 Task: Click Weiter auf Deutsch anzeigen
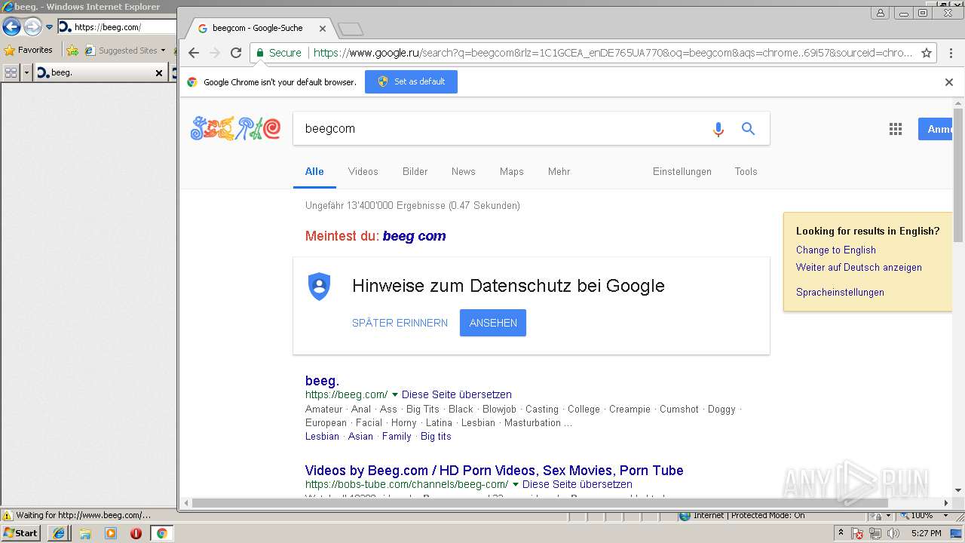pos(859,267)
